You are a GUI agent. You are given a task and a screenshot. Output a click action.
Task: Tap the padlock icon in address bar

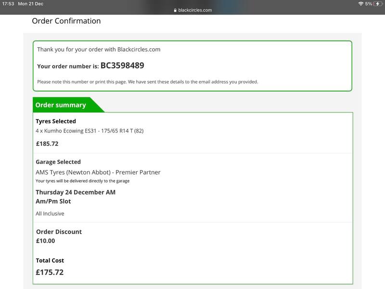point(175,10)
